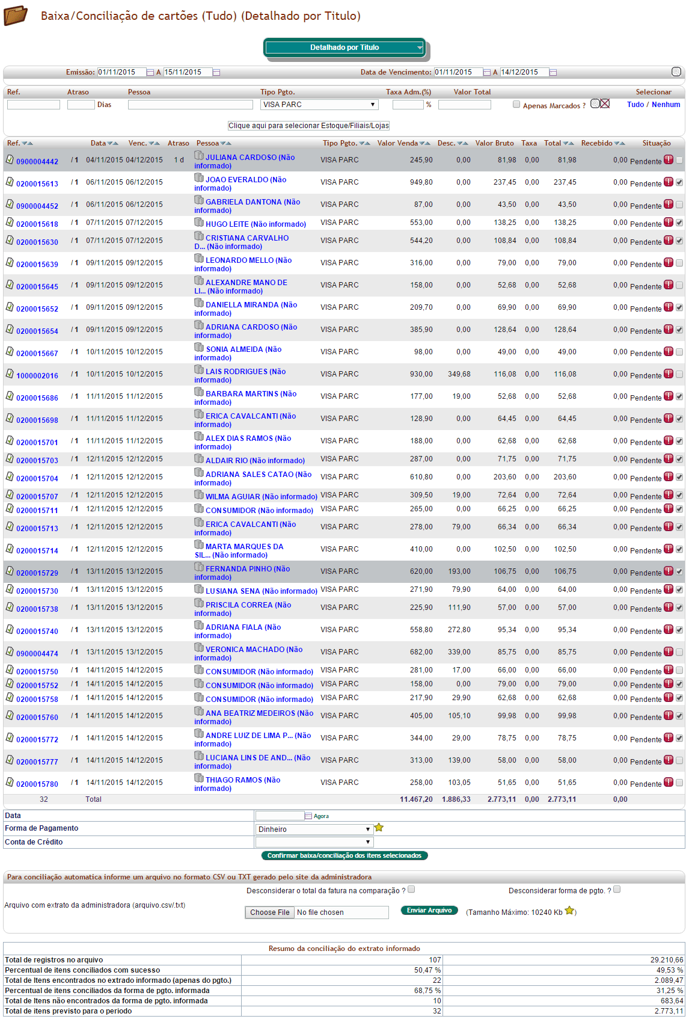The height and width of the screenshot is (1034, 689).
Task: Select Nenhum to unmark all items
Action: (x=666, y=105)
